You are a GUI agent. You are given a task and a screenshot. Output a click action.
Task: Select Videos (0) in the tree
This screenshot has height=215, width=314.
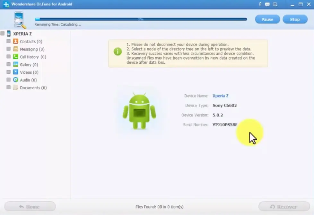pyautogui.click(x=29, y=72)
